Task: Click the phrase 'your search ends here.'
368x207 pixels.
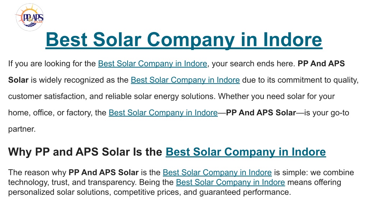Action: [x=253, y=64]
